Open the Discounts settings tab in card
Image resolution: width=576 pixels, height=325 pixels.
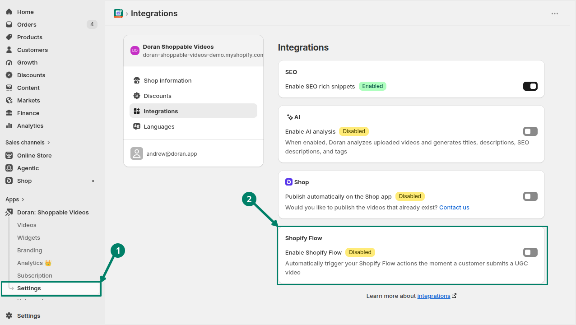tap(193, 96)
